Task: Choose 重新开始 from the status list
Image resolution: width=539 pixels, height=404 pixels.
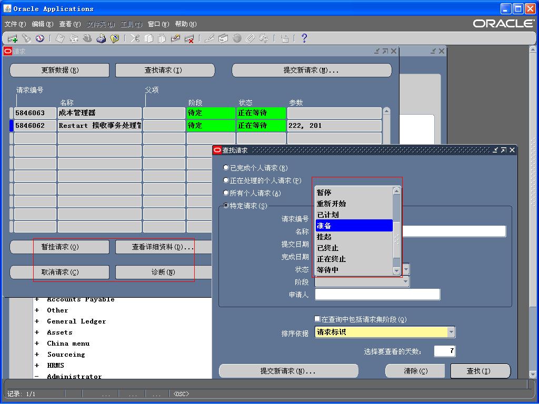Action: pos(354,204)
